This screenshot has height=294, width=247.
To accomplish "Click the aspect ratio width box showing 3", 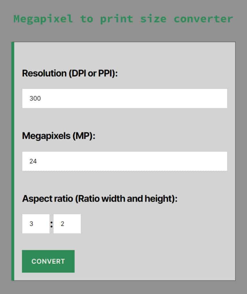I will click(x=35, y=223).
